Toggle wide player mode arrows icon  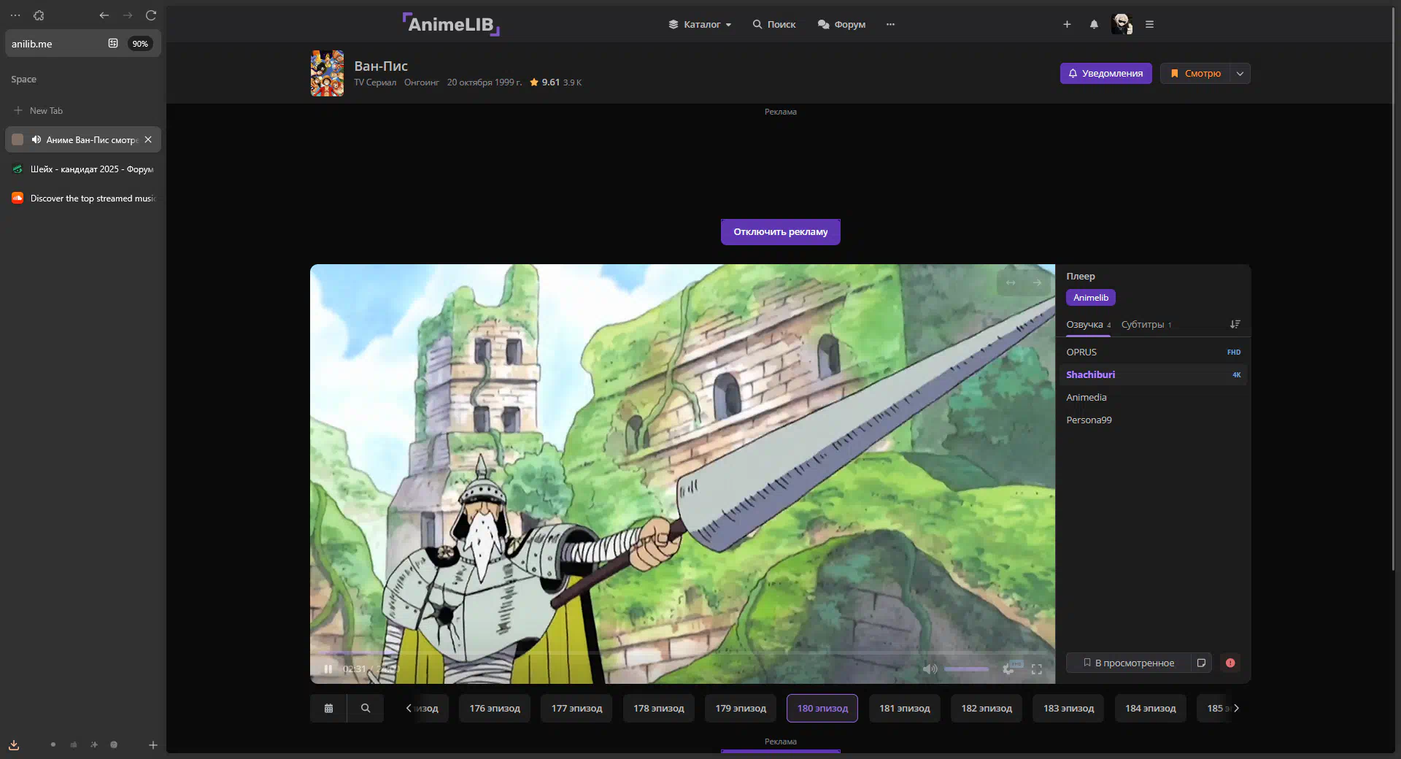point(1011,282)
